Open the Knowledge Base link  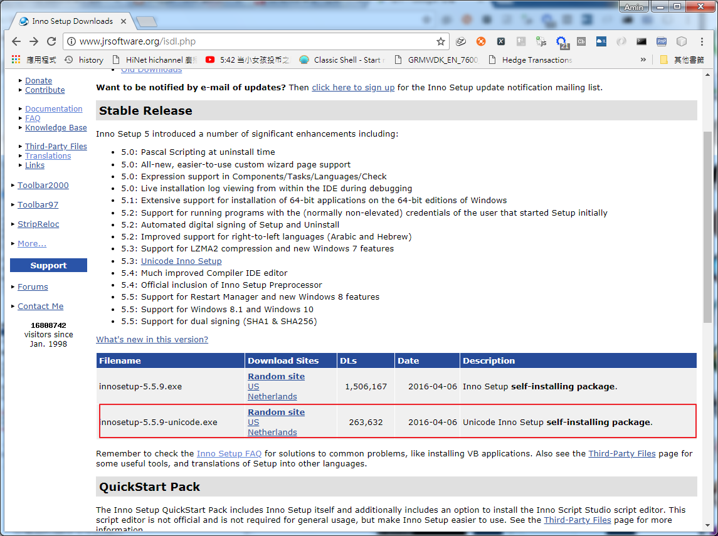pos(56,128)
